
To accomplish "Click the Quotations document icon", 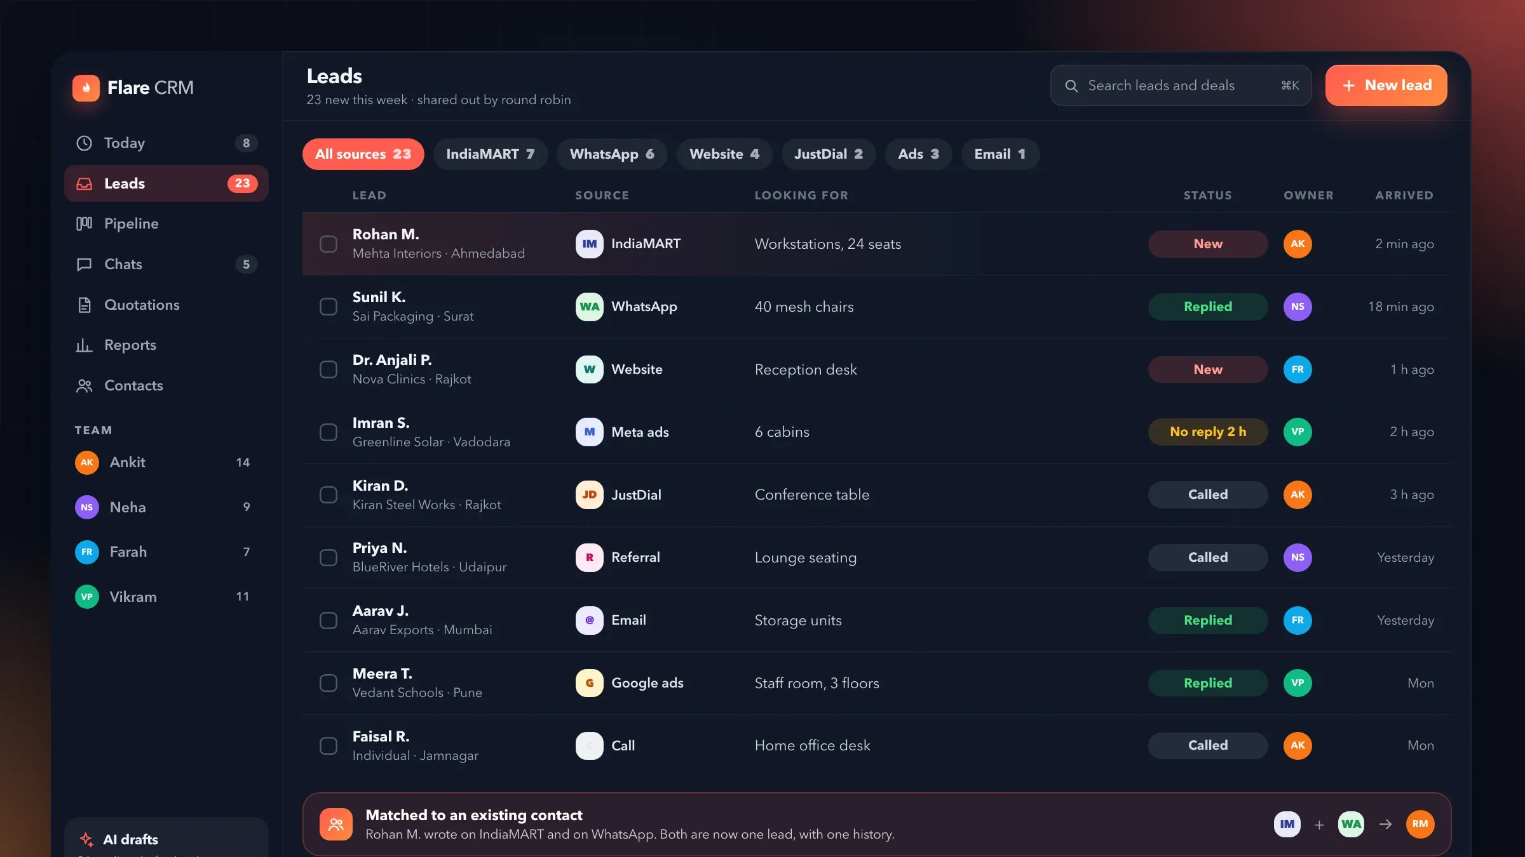I will click(x=84, y=305).
